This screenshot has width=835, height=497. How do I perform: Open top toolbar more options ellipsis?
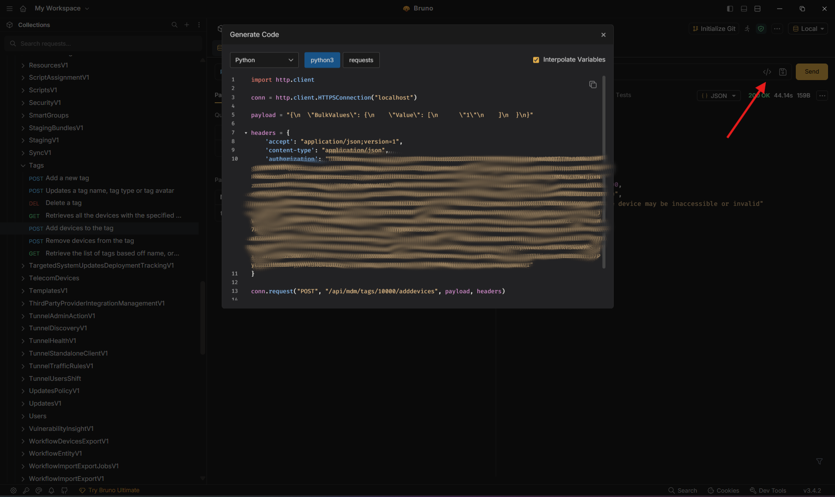(x=777, y=29)
